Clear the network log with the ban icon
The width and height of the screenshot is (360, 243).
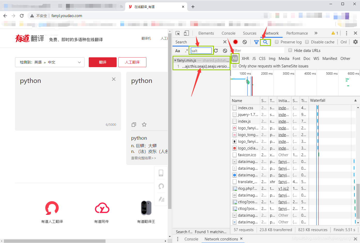click(x=245, y=42)
